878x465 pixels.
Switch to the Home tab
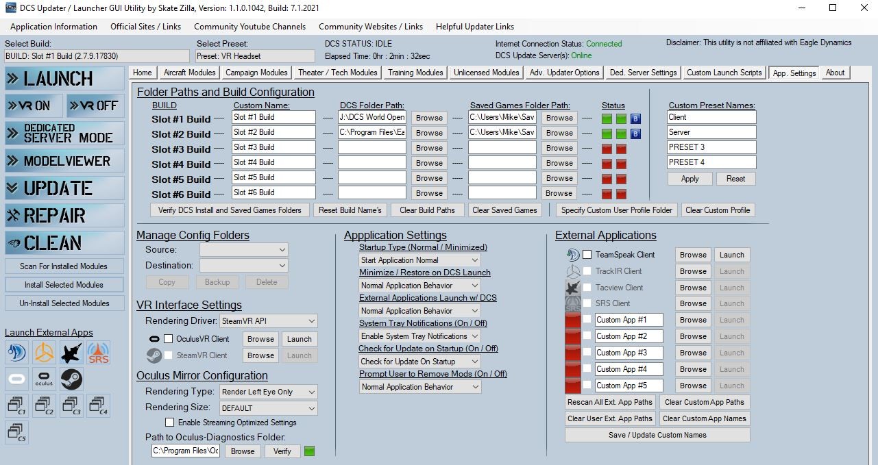(x=143, y=73)
